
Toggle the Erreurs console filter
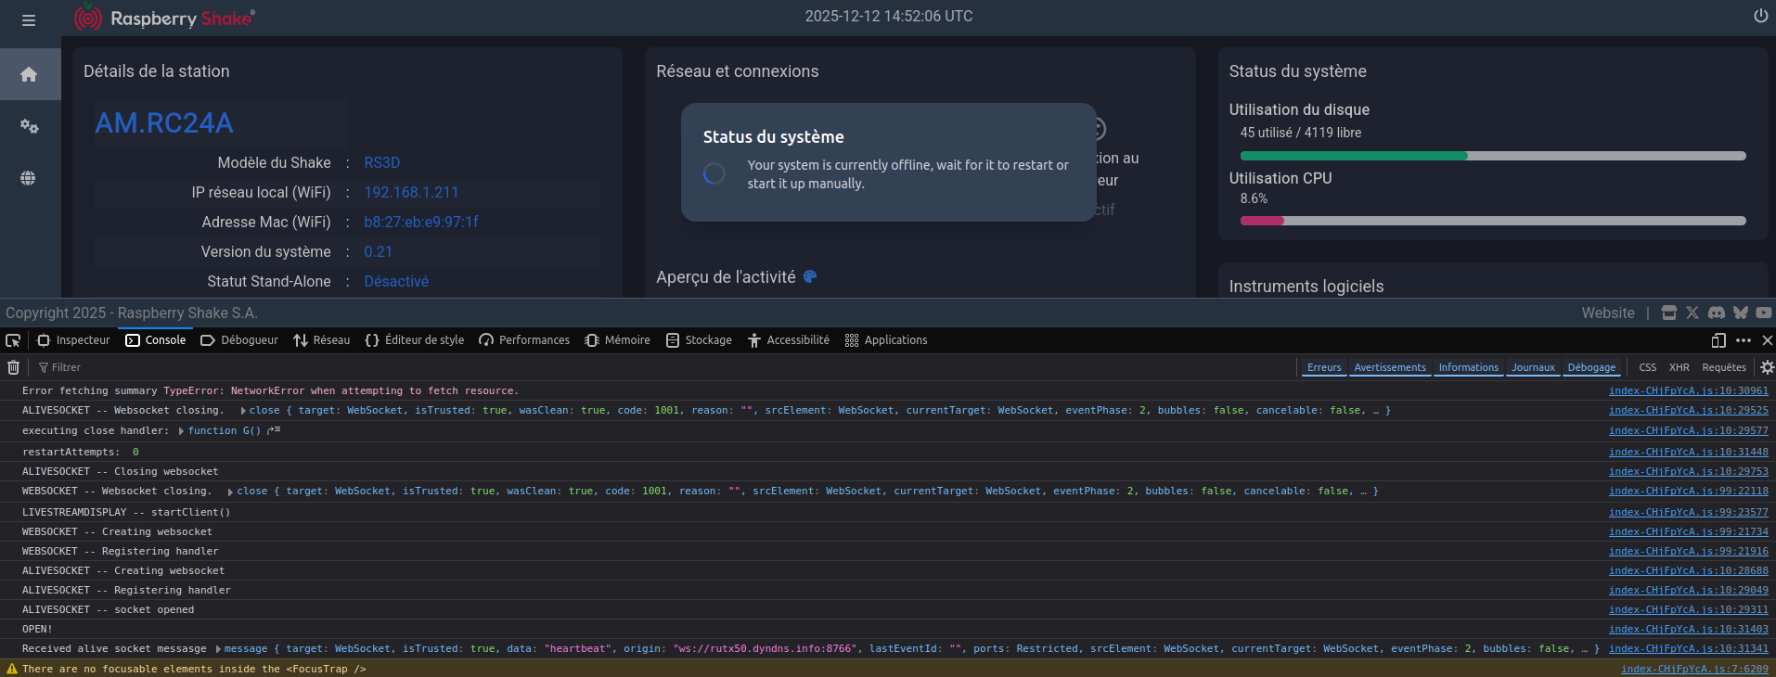1323,367
